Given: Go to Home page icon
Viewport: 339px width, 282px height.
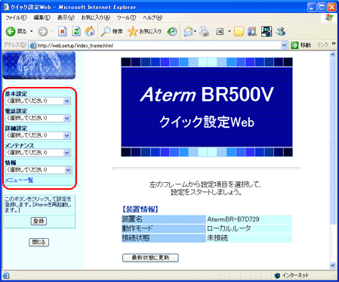Looking at the screenshot, I should pyautogui.click(x=90, y=32).
